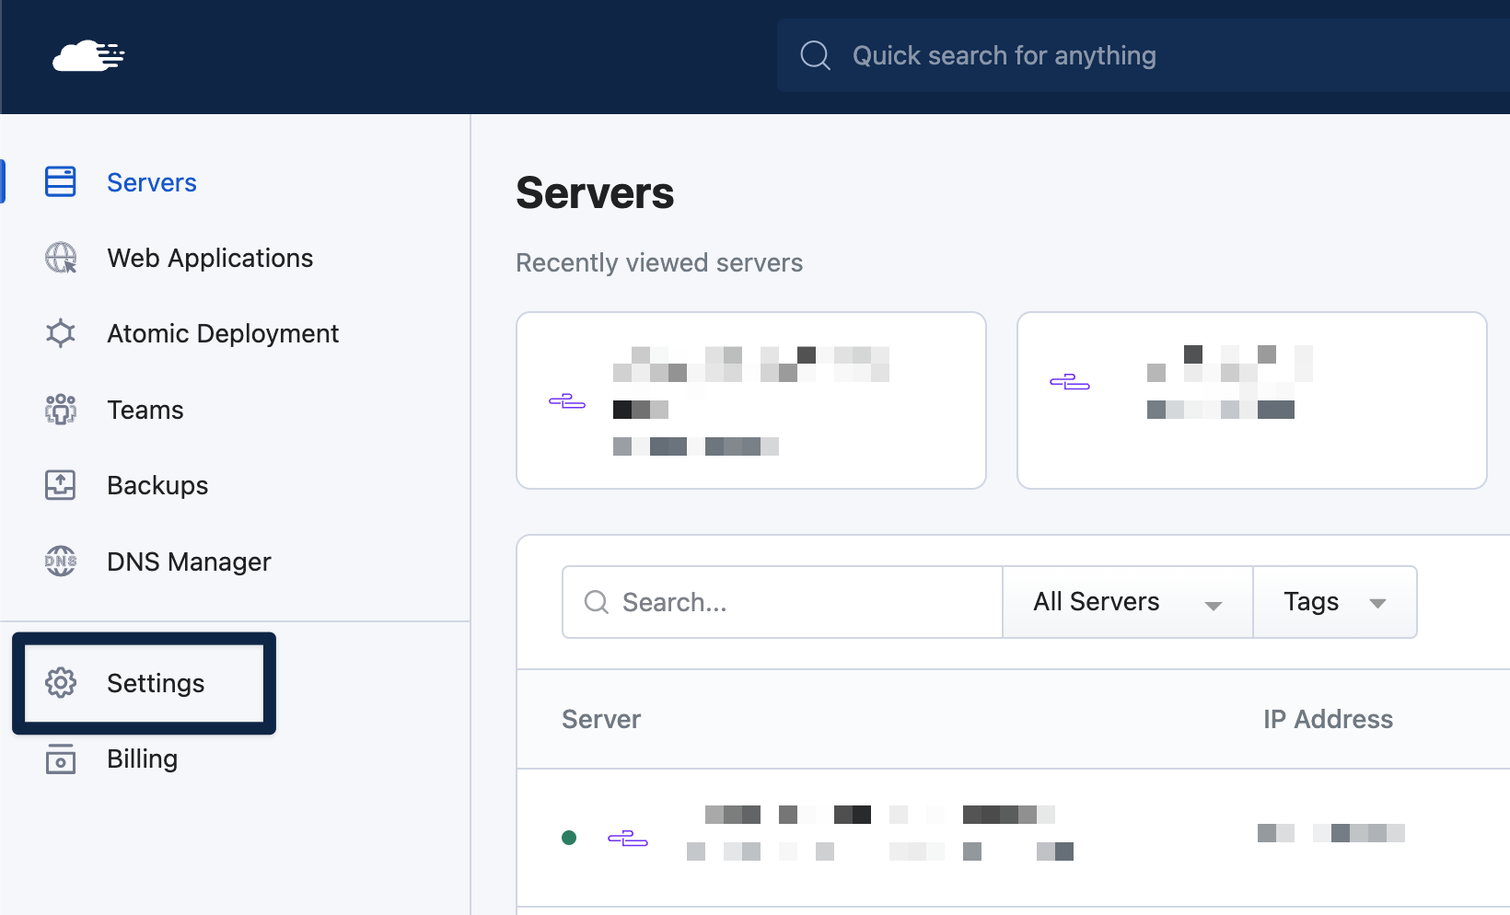Viewport: 1510px width, 915px height.
Task: Open Backups via its upload icon
Action: point(60,485)
